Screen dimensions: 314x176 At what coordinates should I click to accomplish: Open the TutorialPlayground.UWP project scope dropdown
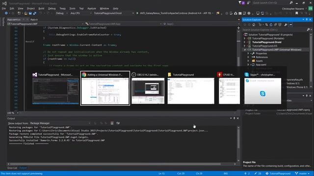pos(45,24)
